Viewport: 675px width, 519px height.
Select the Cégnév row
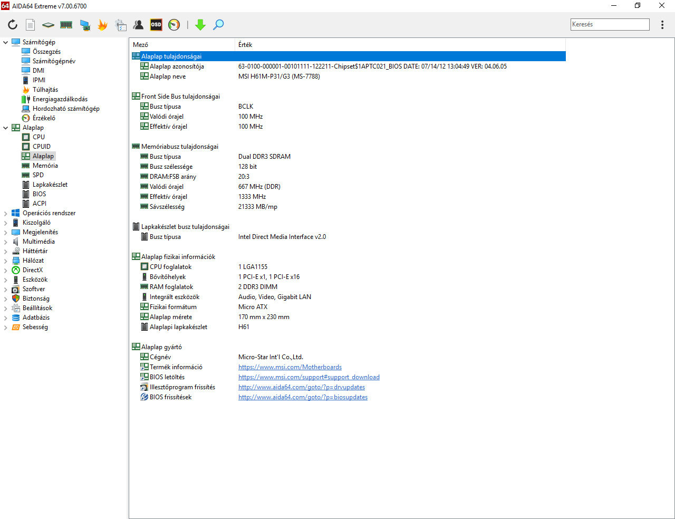pos(348,357)
